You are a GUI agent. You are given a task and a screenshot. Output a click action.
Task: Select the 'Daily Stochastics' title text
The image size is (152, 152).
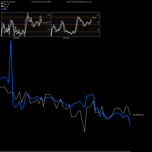tap(8, 2)
